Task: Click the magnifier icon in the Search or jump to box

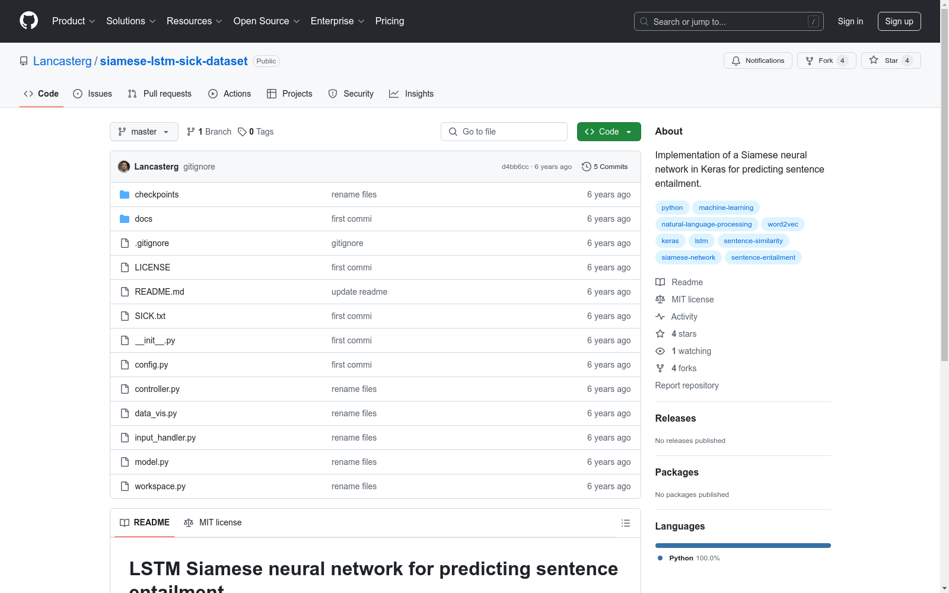Action: click(644, 21)
